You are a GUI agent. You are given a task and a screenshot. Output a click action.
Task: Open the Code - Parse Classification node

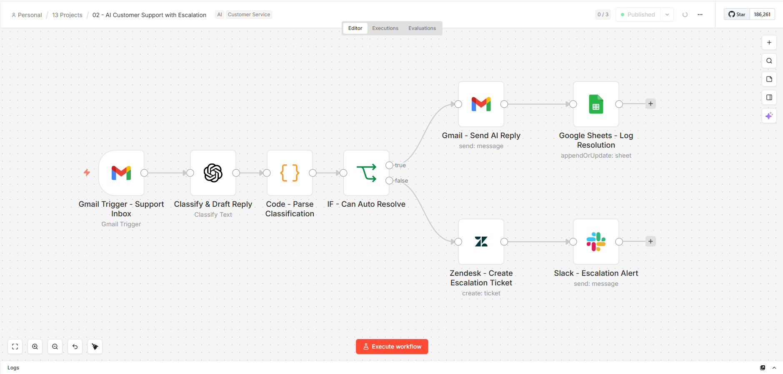(x=290, y=173)
